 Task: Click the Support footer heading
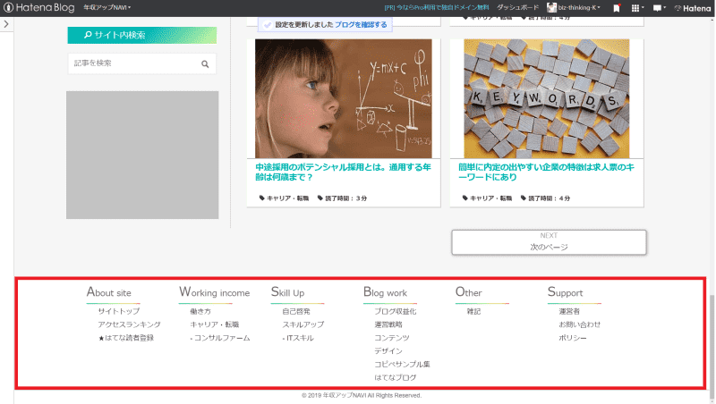coord(566,292)
